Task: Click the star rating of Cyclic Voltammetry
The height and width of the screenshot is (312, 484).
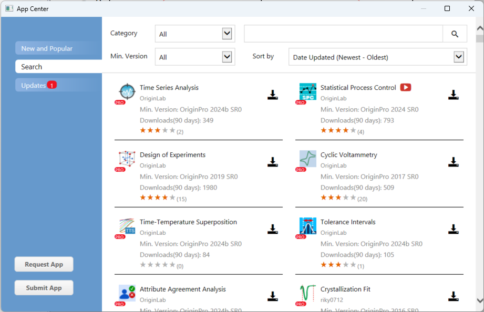Action: [x=338, y=197]
